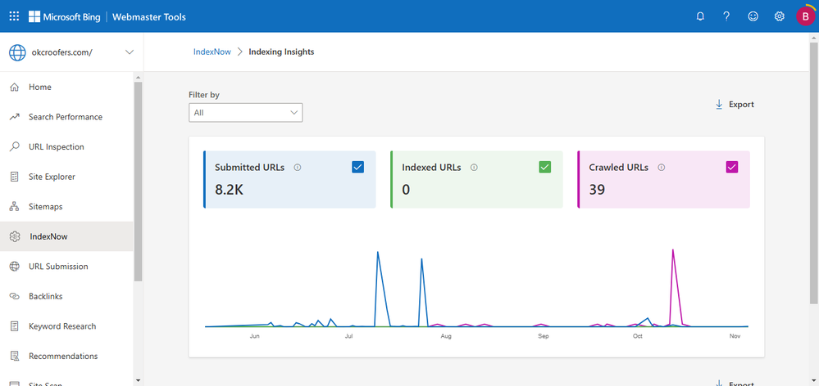Toggle the Crawled URLs checkbox
Image resolution: width=819 pixels, height=386 pixels.
(732, 168)
